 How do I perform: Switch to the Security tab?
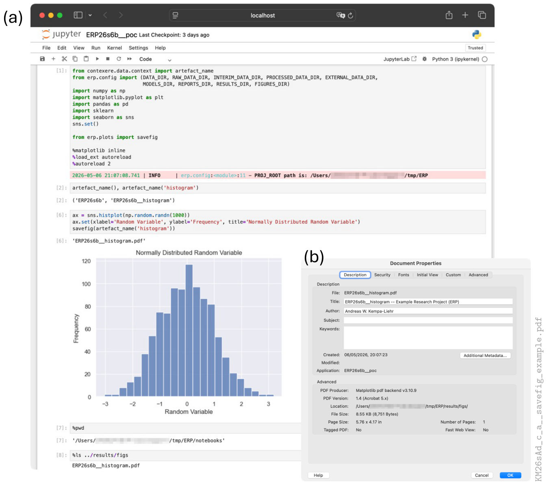click(382, 275)
